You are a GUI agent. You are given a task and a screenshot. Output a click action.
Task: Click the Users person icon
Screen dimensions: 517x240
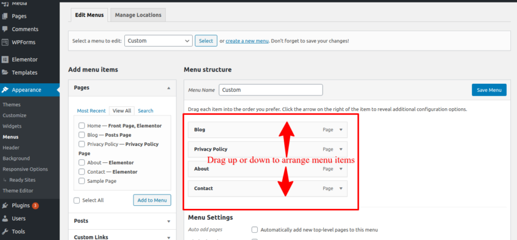tap(5, 218)
